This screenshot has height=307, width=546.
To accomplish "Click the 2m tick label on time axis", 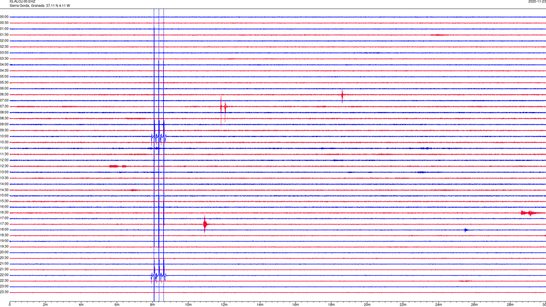I will pos(45,305).
